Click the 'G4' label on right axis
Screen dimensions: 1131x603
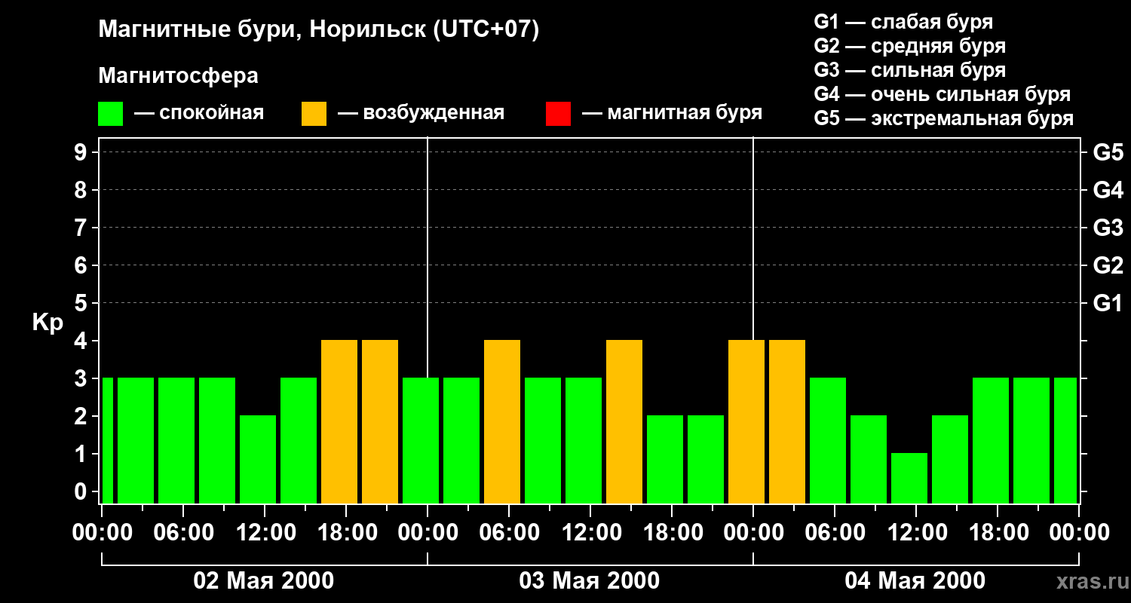pos(1108,190)
